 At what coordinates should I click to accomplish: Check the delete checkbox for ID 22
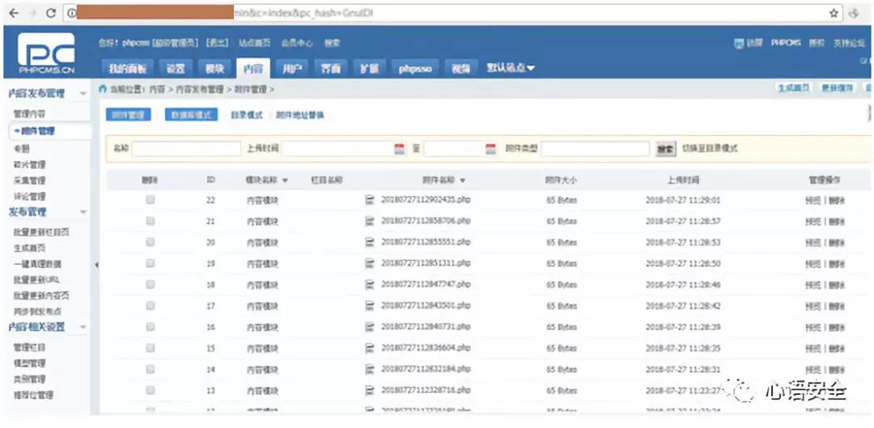pyautogui.click(x=150, y=200)
